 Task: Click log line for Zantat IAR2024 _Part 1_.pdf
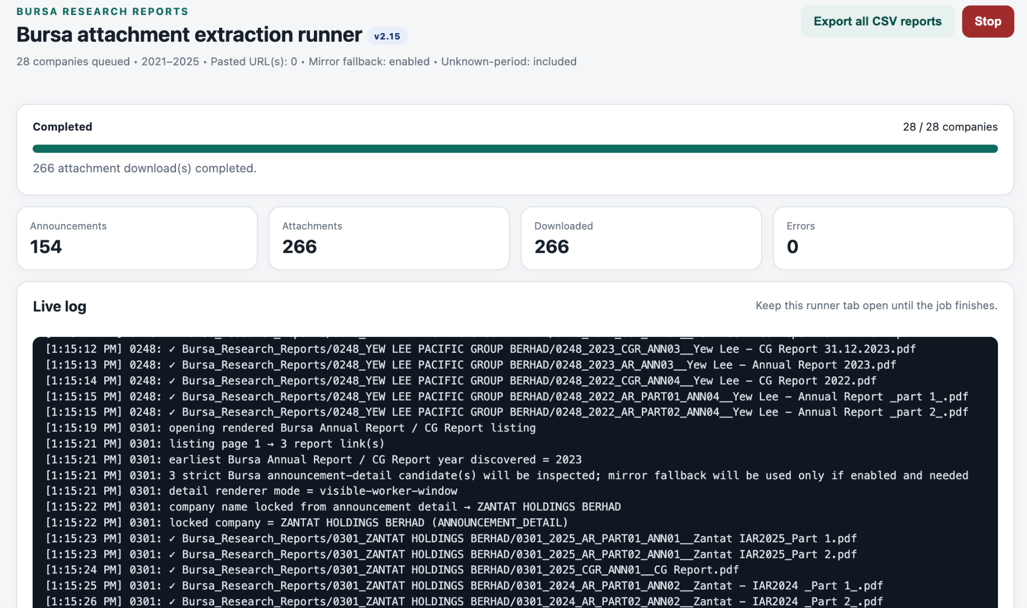(x=464, y=586)
